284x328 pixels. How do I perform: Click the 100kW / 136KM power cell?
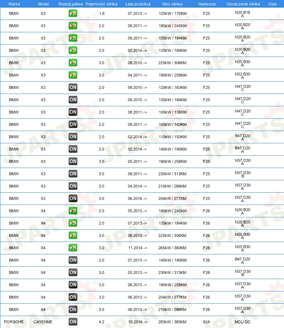click(173, 112)
